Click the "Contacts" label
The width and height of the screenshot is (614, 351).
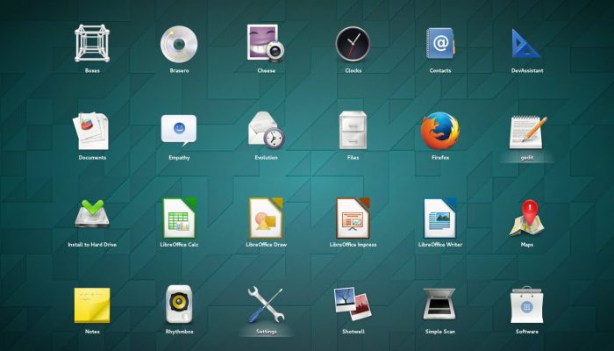point(440,70)
